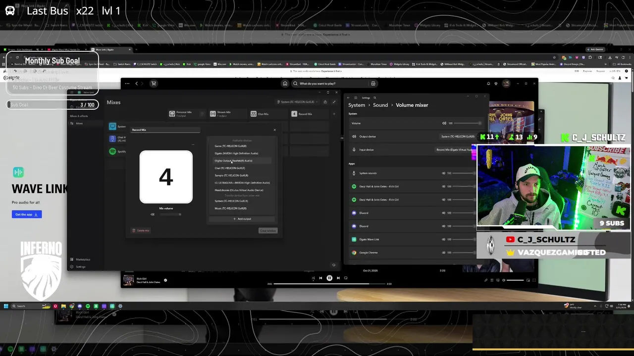Click System breadcrumb in Settings
This screenshot has height=356, width=634.
pos(357,105)
